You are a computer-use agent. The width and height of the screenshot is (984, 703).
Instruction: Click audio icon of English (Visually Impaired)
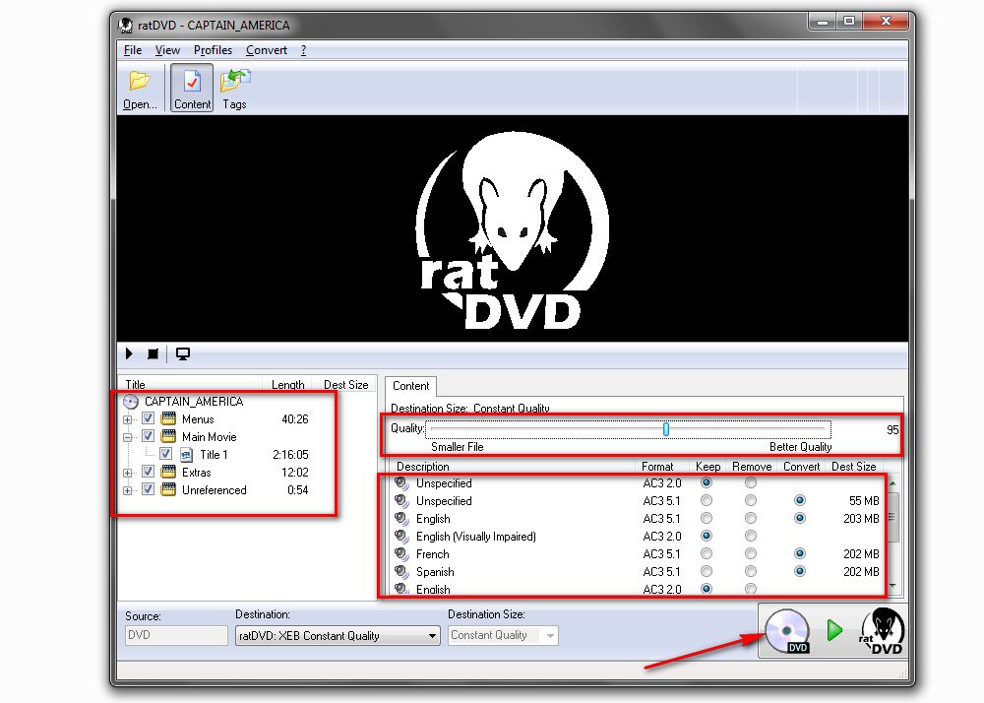(401, 537)
